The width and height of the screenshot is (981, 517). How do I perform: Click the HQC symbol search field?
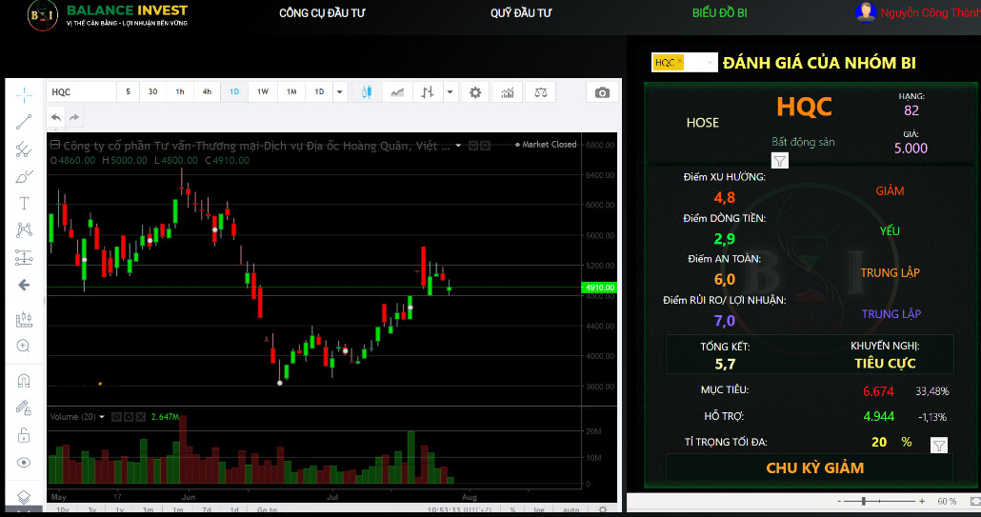pos(81,92)
